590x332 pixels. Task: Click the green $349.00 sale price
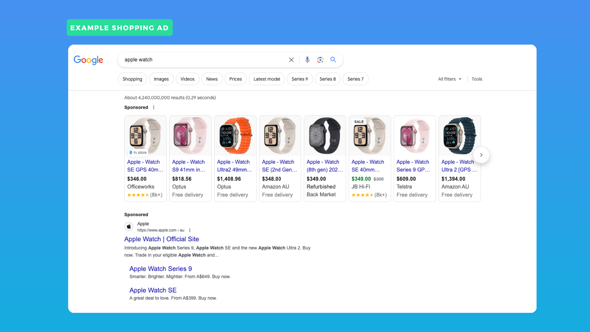click(x=361, y=179)
